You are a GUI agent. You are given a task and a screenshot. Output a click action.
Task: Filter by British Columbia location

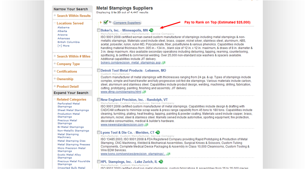pos(69,42)
